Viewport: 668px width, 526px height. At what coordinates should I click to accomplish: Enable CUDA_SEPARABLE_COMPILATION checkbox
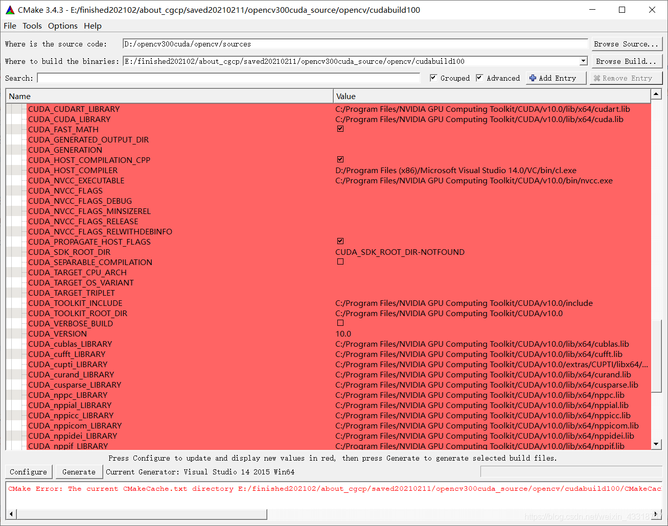(x=340, y=261)
